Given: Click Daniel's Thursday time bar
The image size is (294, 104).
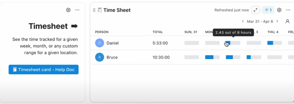Looking at the screenshot, I should (x=275, y=43).
